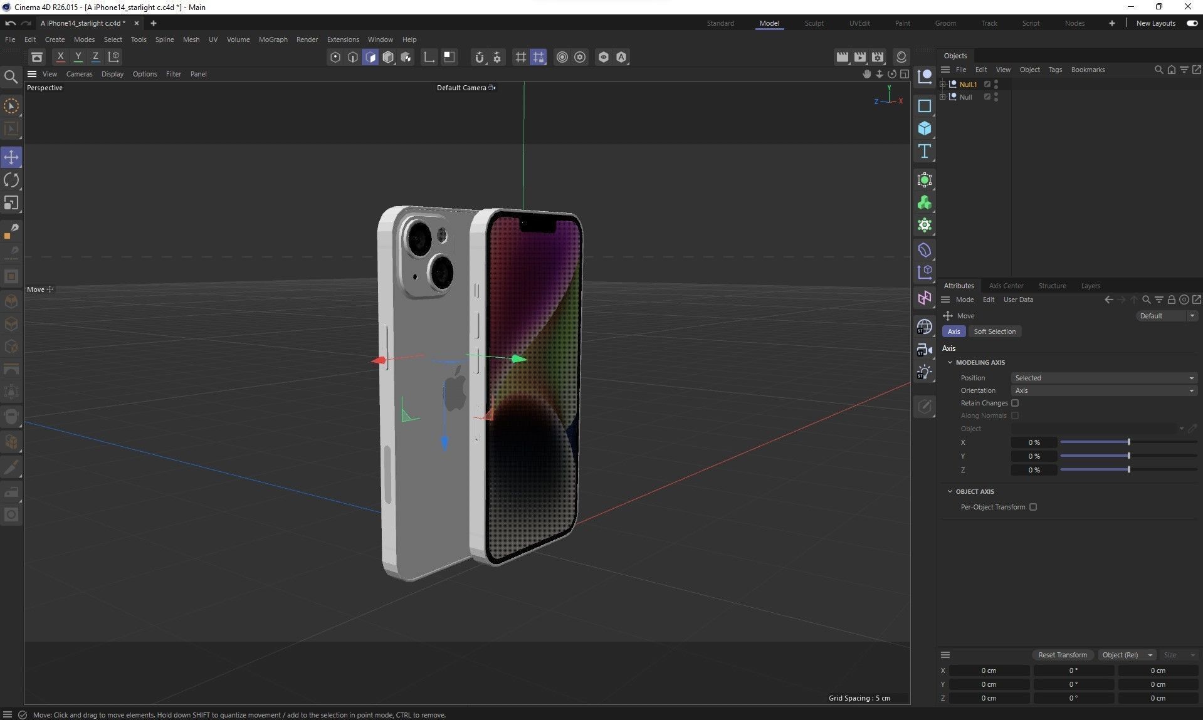Toggle the X axis lock icon
The image size is (1203, 720).
(61, 57)
